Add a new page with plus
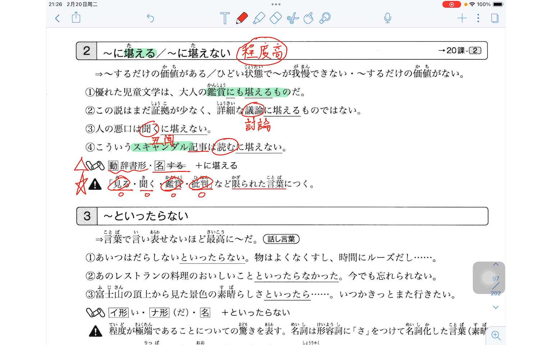 462,18
